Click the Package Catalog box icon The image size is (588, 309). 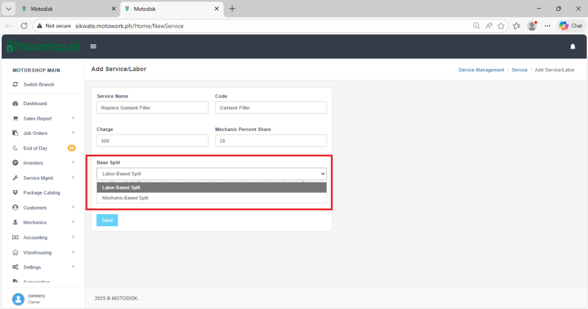click(16, 193)
